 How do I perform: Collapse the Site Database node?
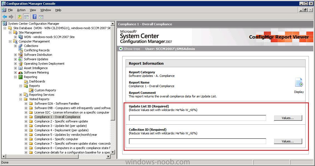pos(5,28)
